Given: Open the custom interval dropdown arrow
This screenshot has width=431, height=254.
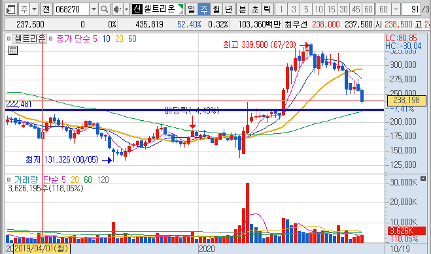Looking at the screenshot, I should [x=396, y=9].
